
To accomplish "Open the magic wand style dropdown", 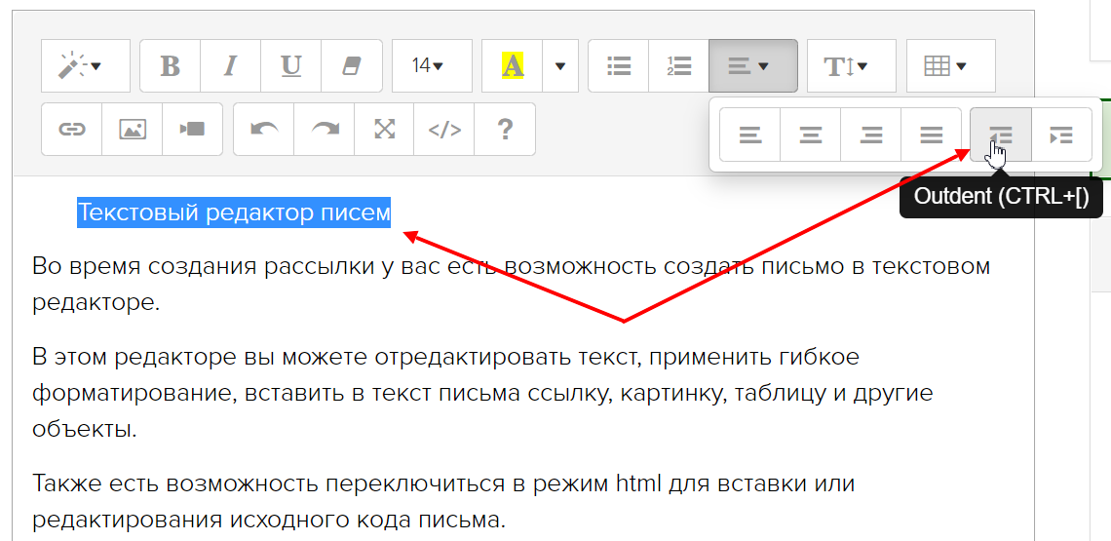I will coord(86,66).
